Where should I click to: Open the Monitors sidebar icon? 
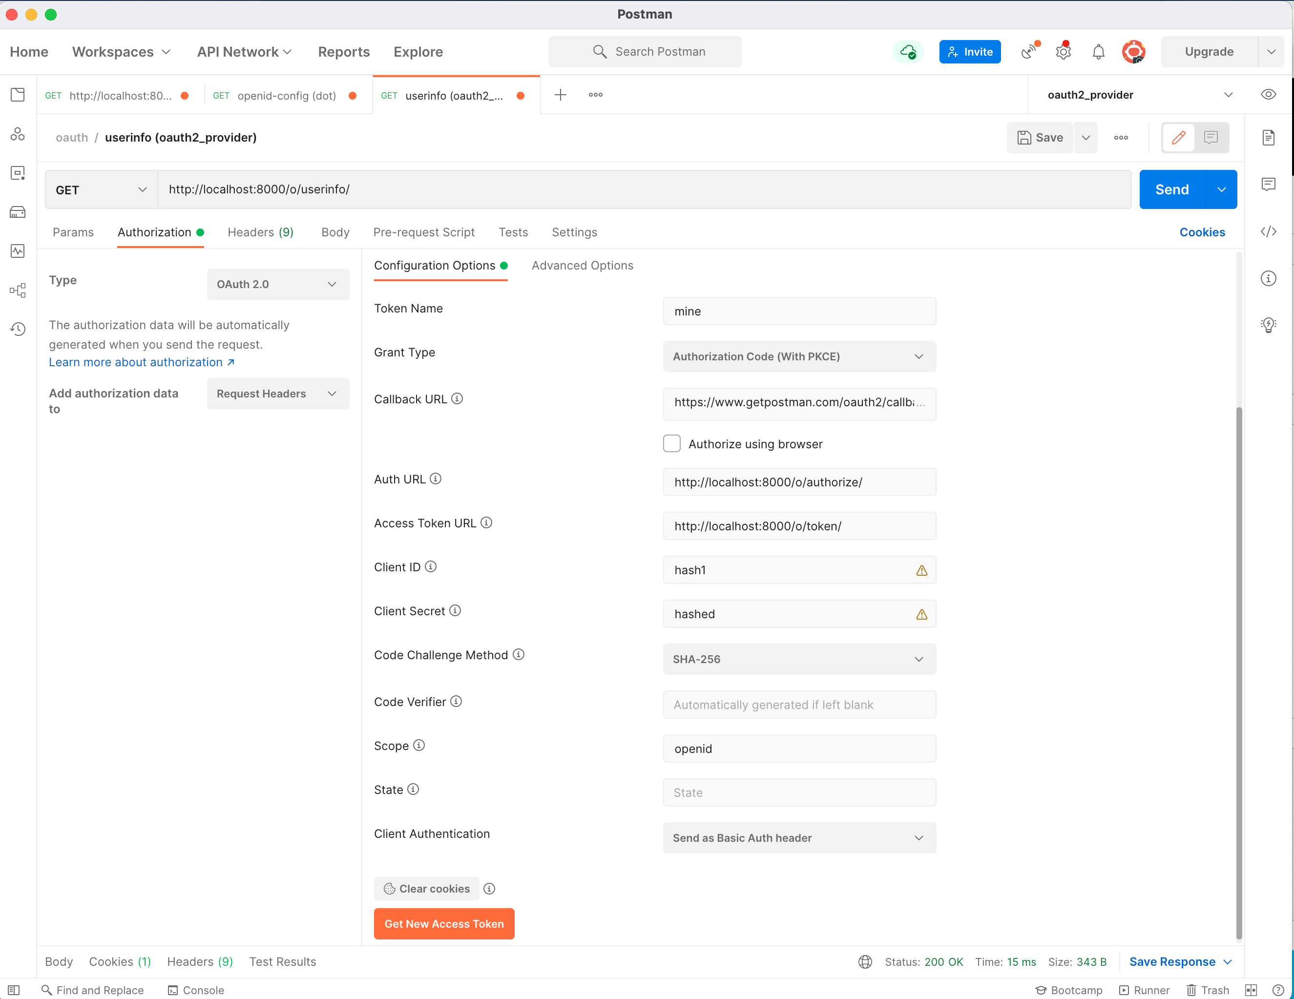click(x=18, y=251)
